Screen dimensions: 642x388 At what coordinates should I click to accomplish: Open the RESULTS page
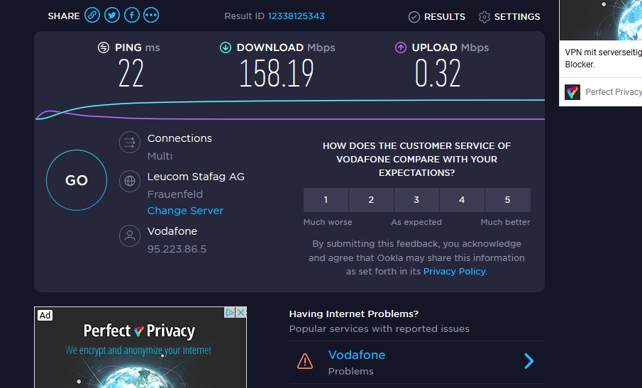pyautogui.click(x=437, y=17)
